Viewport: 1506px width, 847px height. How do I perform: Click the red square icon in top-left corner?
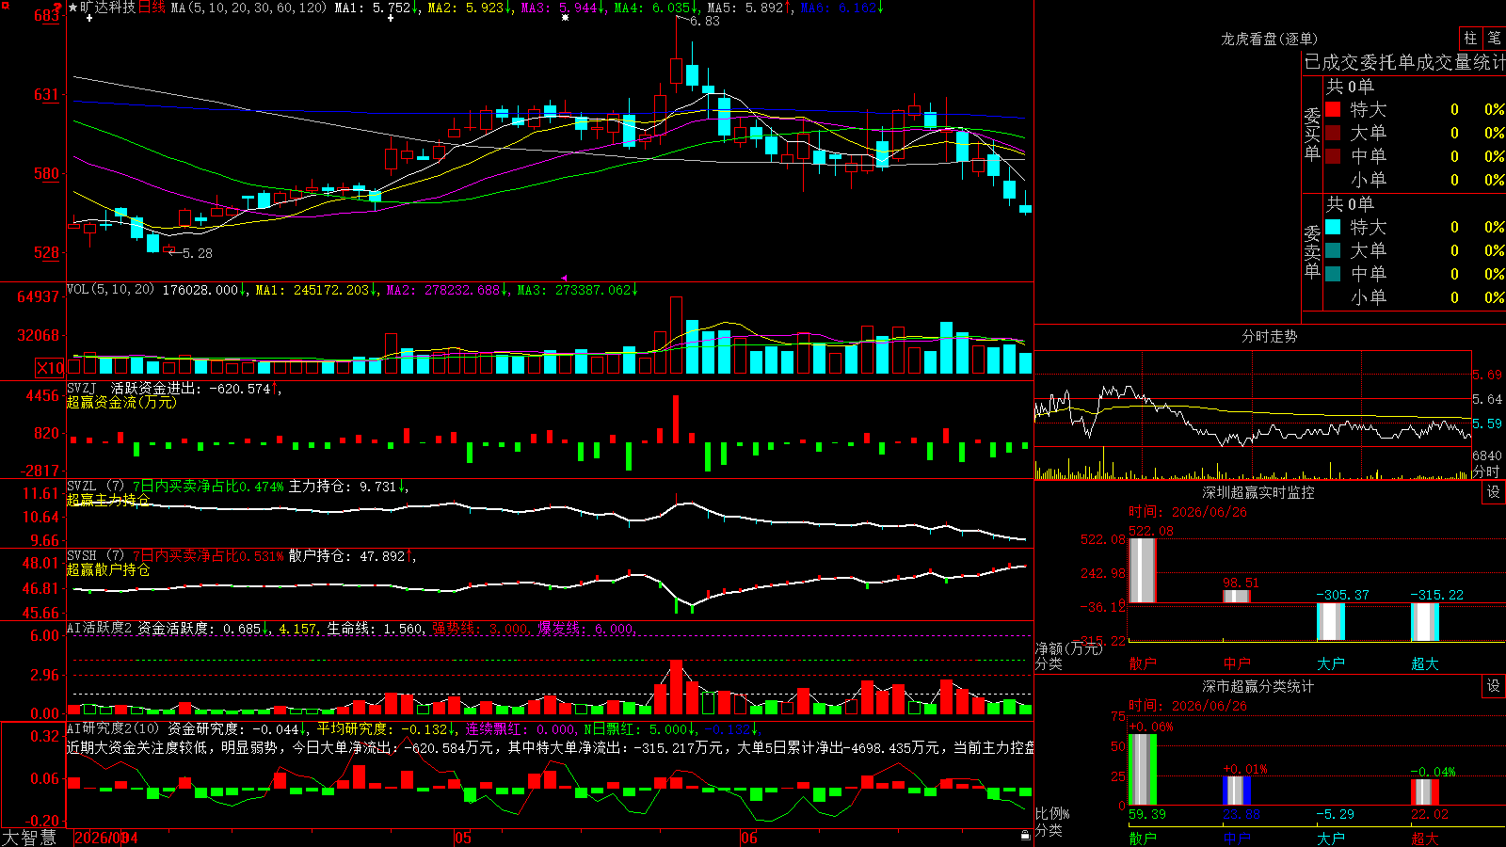pos(6,5)
